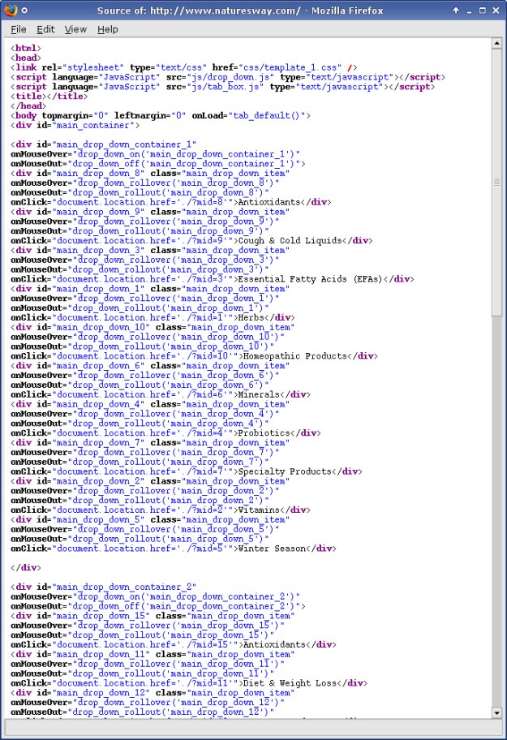Viewport: 507px width, 740px height.
Task: Click onMouseOut drop_down_rollout('main_drop_down_2') line
Action: point(140,501)
